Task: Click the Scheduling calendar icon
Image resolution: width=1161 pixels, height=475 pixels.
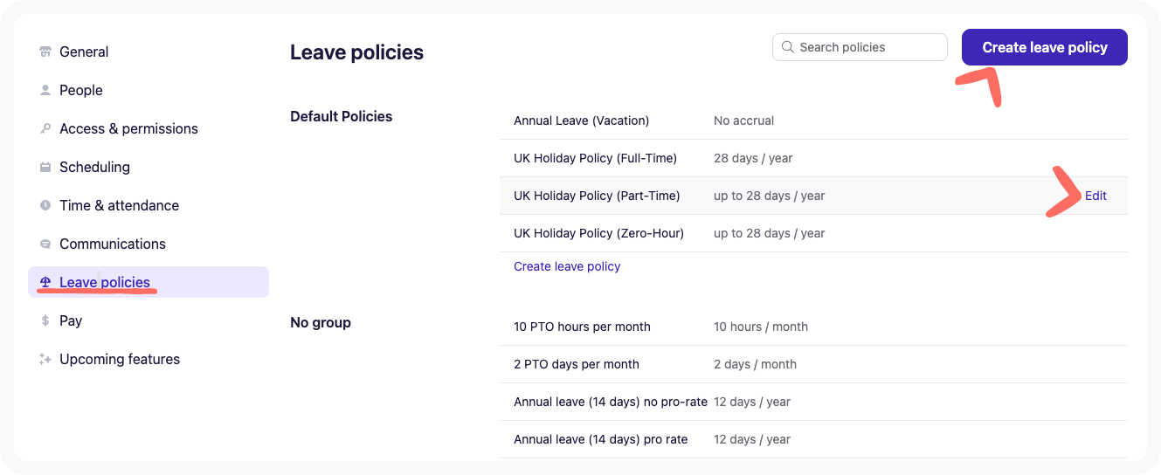Action: 45,167
